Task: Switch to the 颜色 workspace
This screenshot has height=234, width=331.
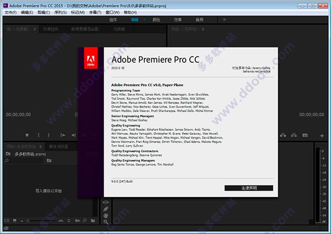Action: point(156,20)
